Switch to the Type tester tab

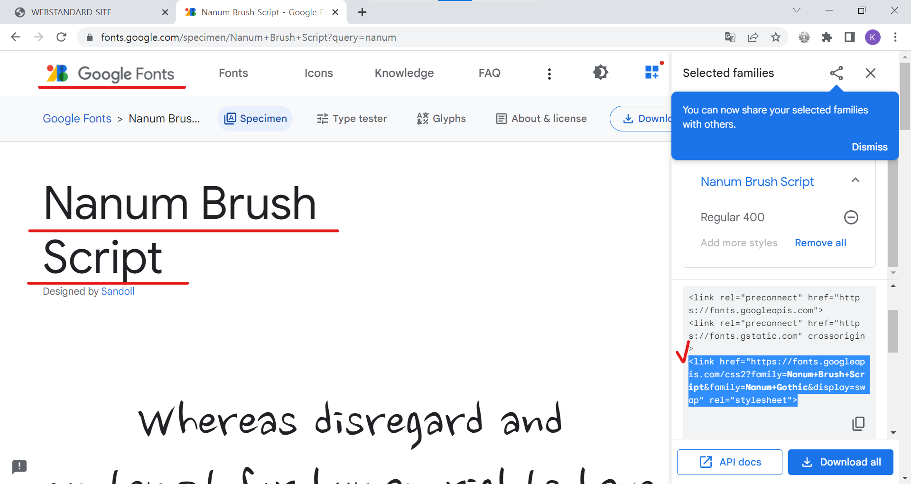point(352,119)
